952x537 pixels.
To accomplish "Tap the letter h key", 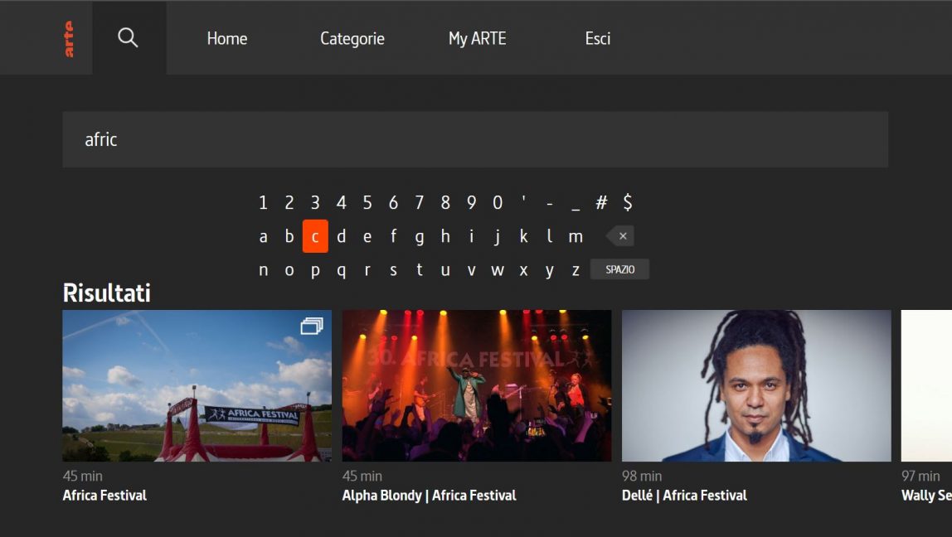I will click(445, 236).
